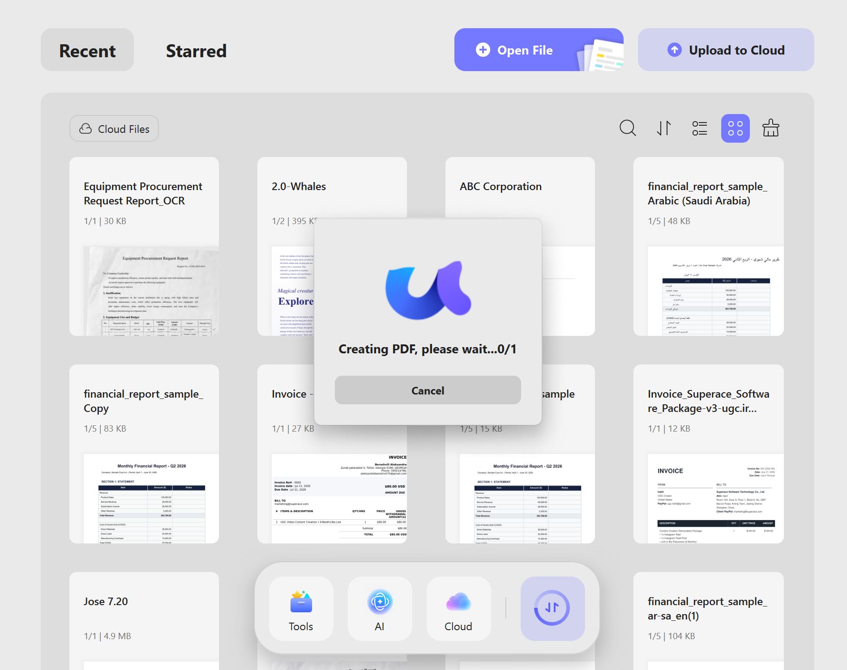Select the grid view icon
Viewport: 847px width, 670px height.
coord(735,128)
